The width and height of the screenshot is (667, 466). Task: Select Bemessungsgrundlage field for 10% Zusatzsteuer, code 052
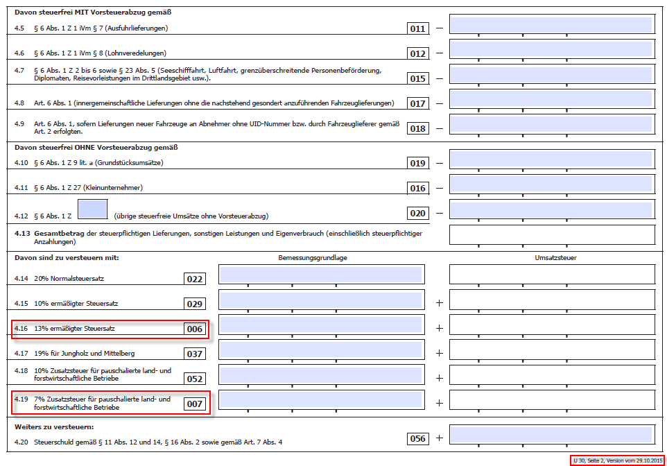pos(321,374)
